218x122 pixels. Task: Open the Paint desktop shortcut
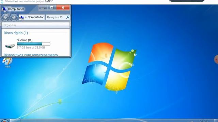point(7,63)
